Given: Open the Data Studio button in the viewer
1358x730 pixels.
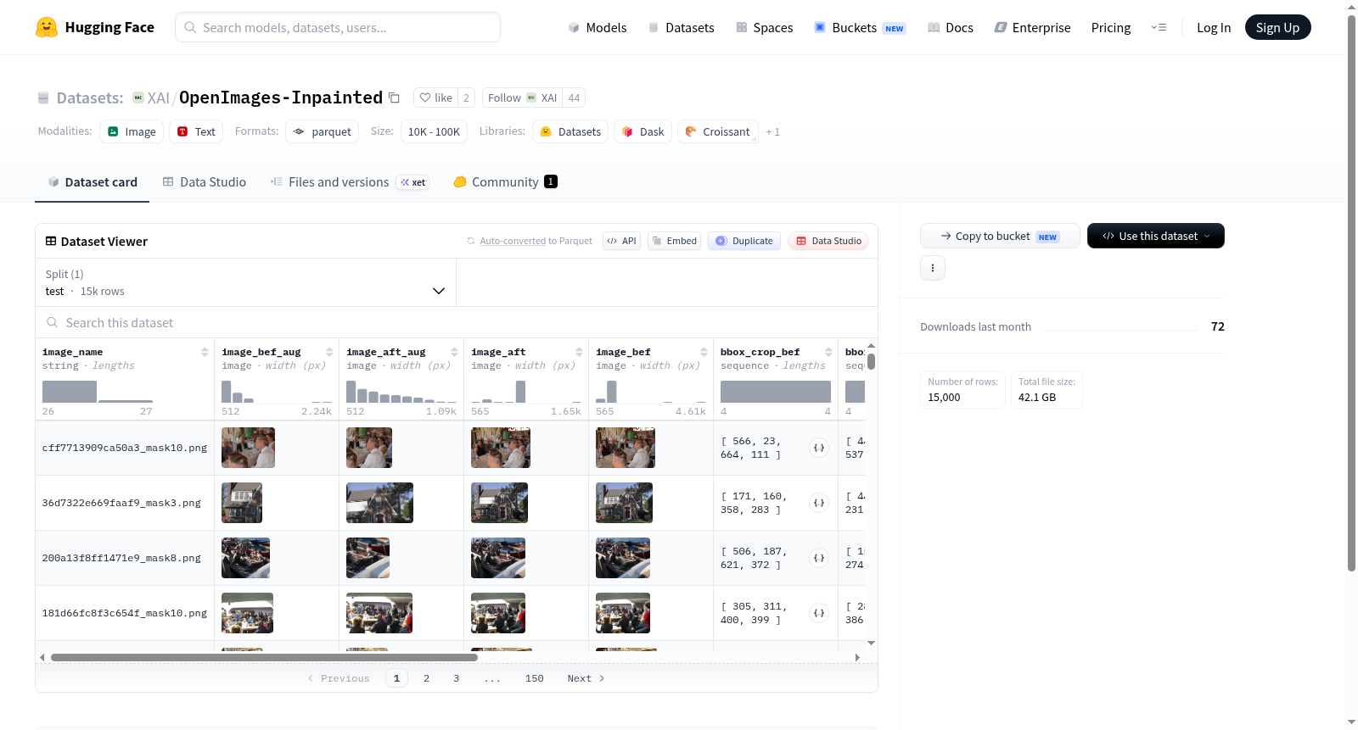Looking at the screenshot, I should pyautogui.click(x=828, y=241).
